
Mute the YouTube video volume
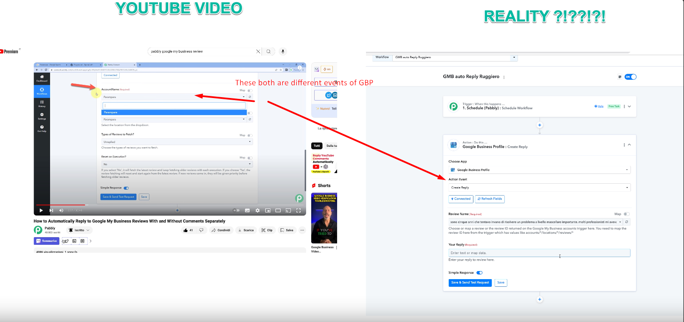coord(61,210)
